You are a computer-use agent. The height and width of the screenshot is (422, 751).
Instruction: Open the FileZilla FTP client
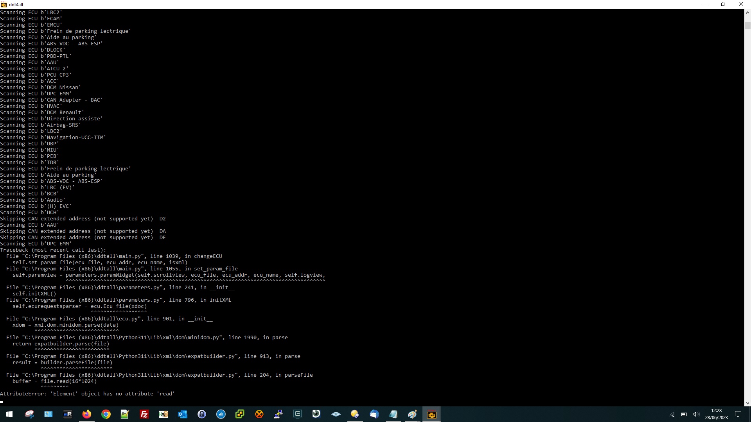(144, 414)
